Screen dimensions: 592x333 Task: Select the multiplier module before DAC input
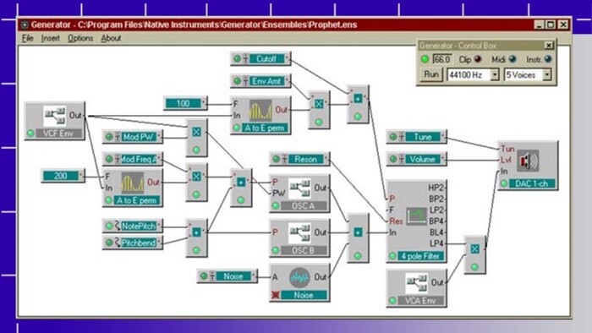click(474, 254)
